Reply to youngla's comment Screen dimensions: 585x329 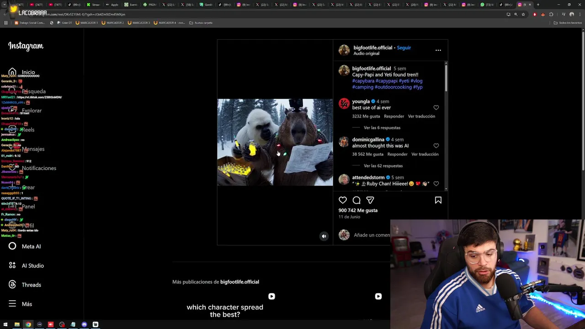[x=394, y=117]
